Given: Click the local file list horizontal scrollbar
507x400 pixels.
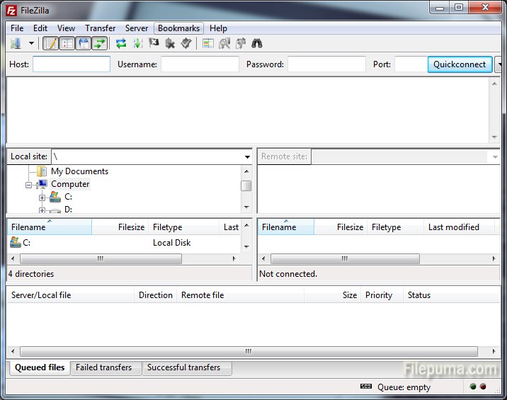Looking at the screenshot, I should tap(101, 259).
